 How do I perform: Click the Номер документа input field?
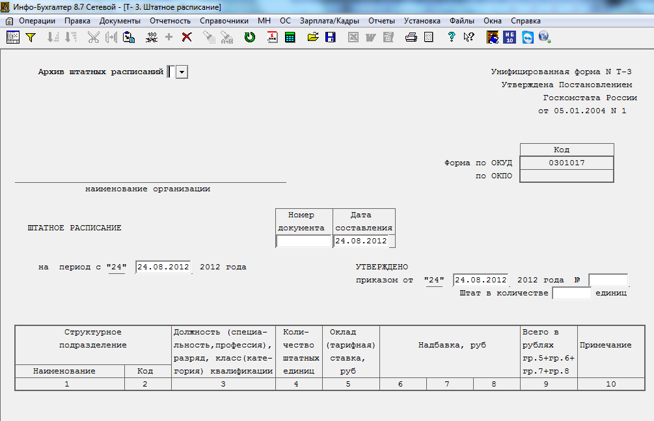(304, 241)
